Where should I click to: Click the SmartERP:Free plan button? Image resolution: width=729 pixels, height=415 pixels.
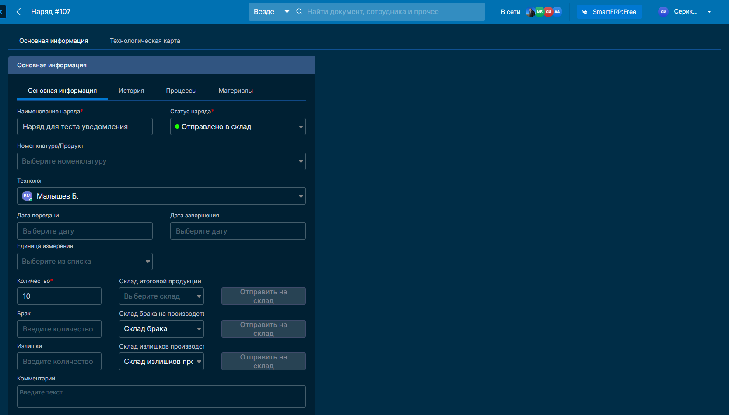609,12
